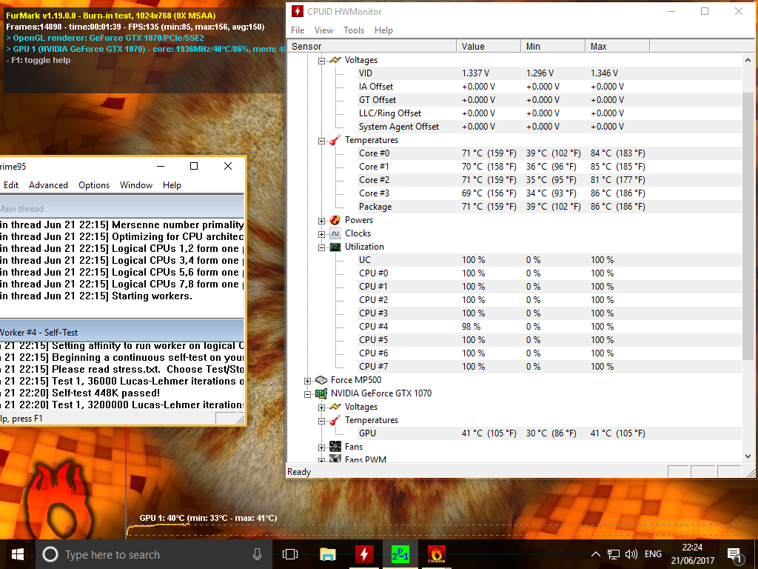
Task: Open the Advanced menu in Prime95
Action: 48,184
